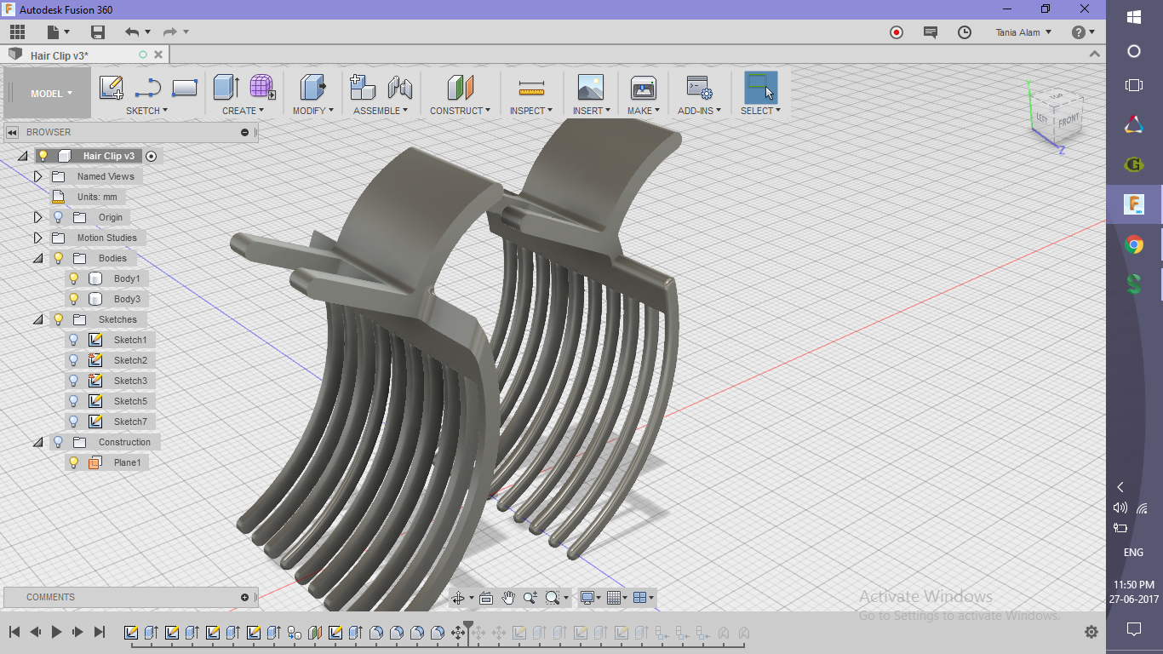Viewport: 1163px width, 654px height.
Task: Open the notifications chat icon
Action: point(931,32)
